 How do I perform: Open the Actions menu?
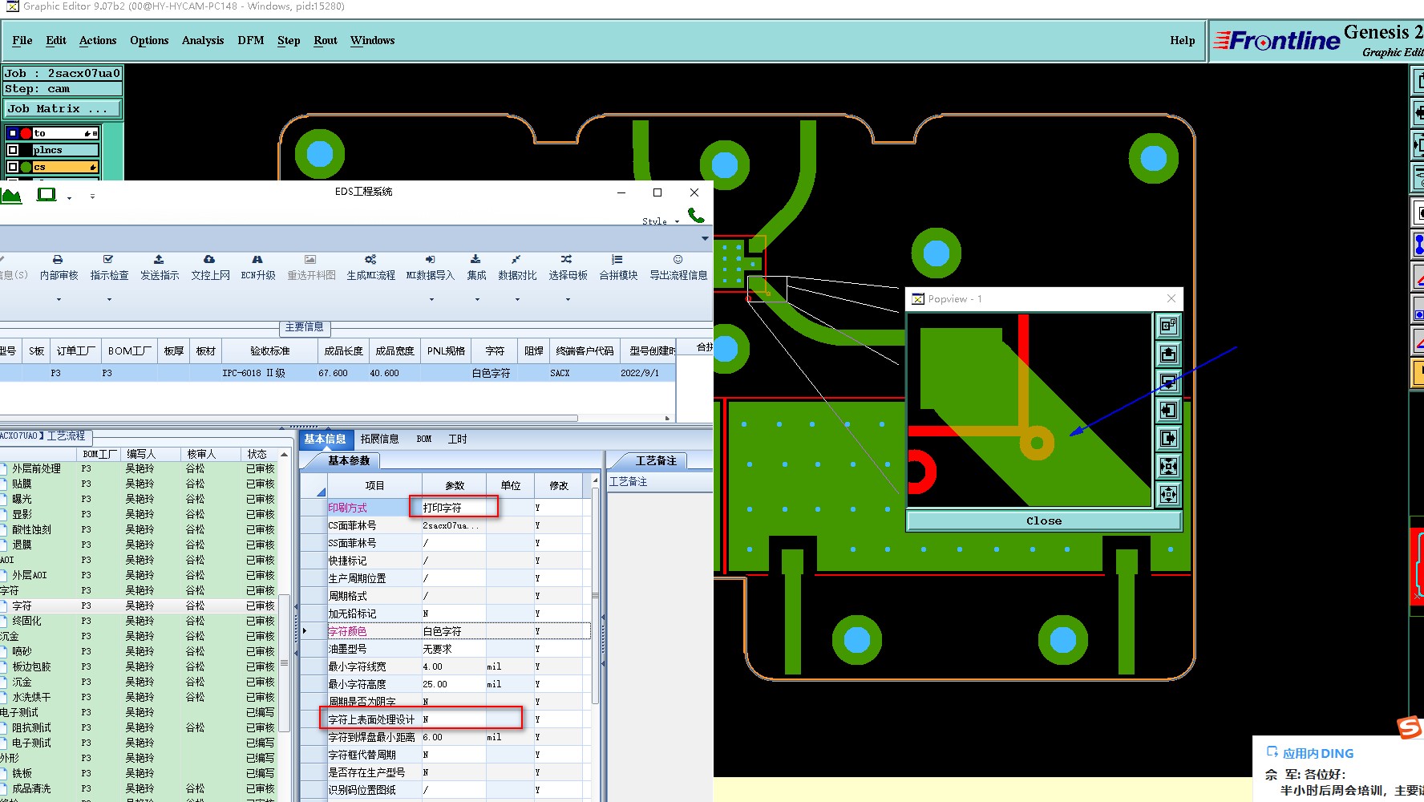(98, 40)
